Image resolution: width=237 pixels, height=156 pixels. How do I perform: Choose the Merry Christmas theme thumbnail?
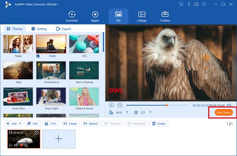[x=84, y=70]
